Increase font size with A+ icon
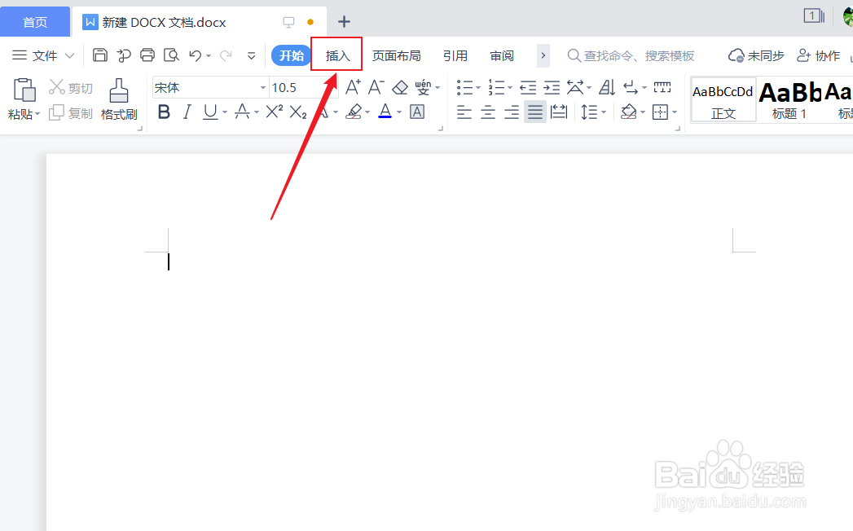This screenshot has width=853, height=531. pyautogui.click(x=353, y=87)
